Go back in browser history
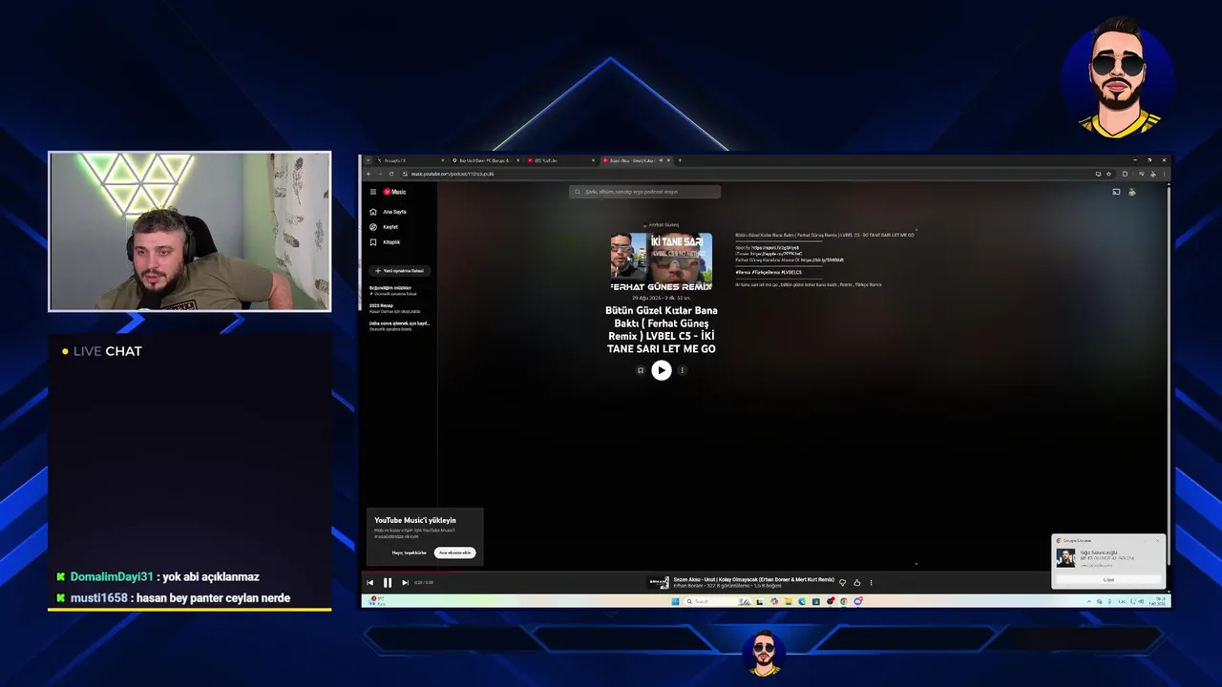Screen dimensions: 1222x687 369,174
